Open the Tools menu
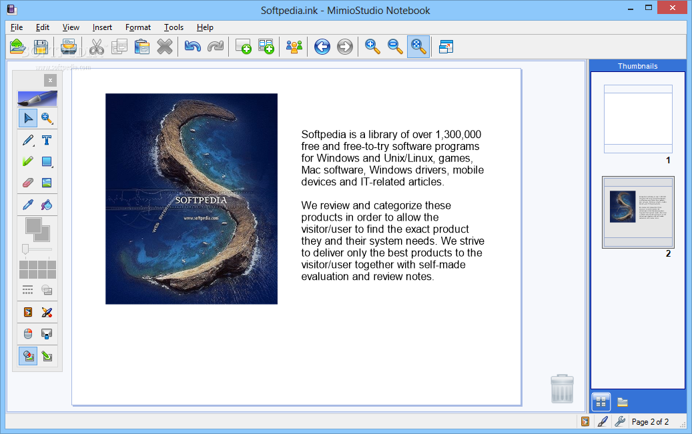 pyautogui.click(x=174, y=27)
